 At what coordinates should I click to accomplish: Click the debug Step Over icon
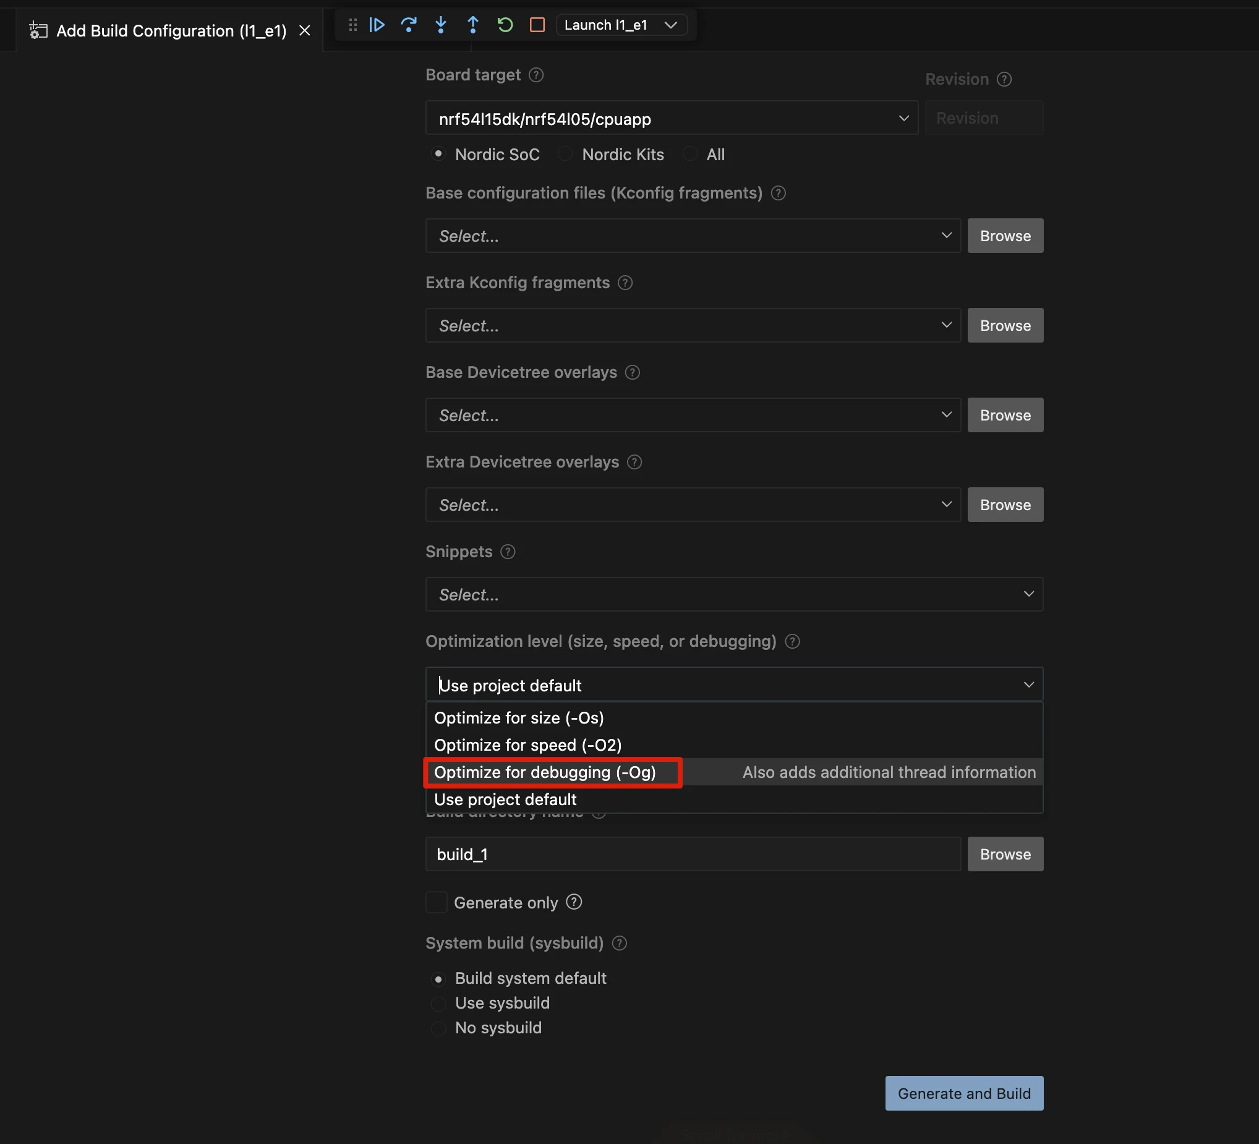(x=408, y=25)
